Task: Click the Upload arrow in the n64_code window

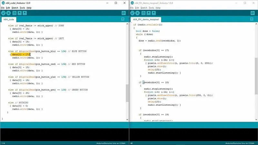Action: 8,13
